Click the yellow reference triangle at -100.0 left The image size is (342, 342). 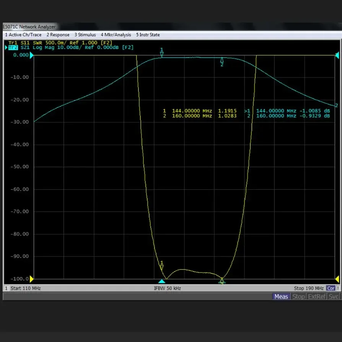click(32, 279)
